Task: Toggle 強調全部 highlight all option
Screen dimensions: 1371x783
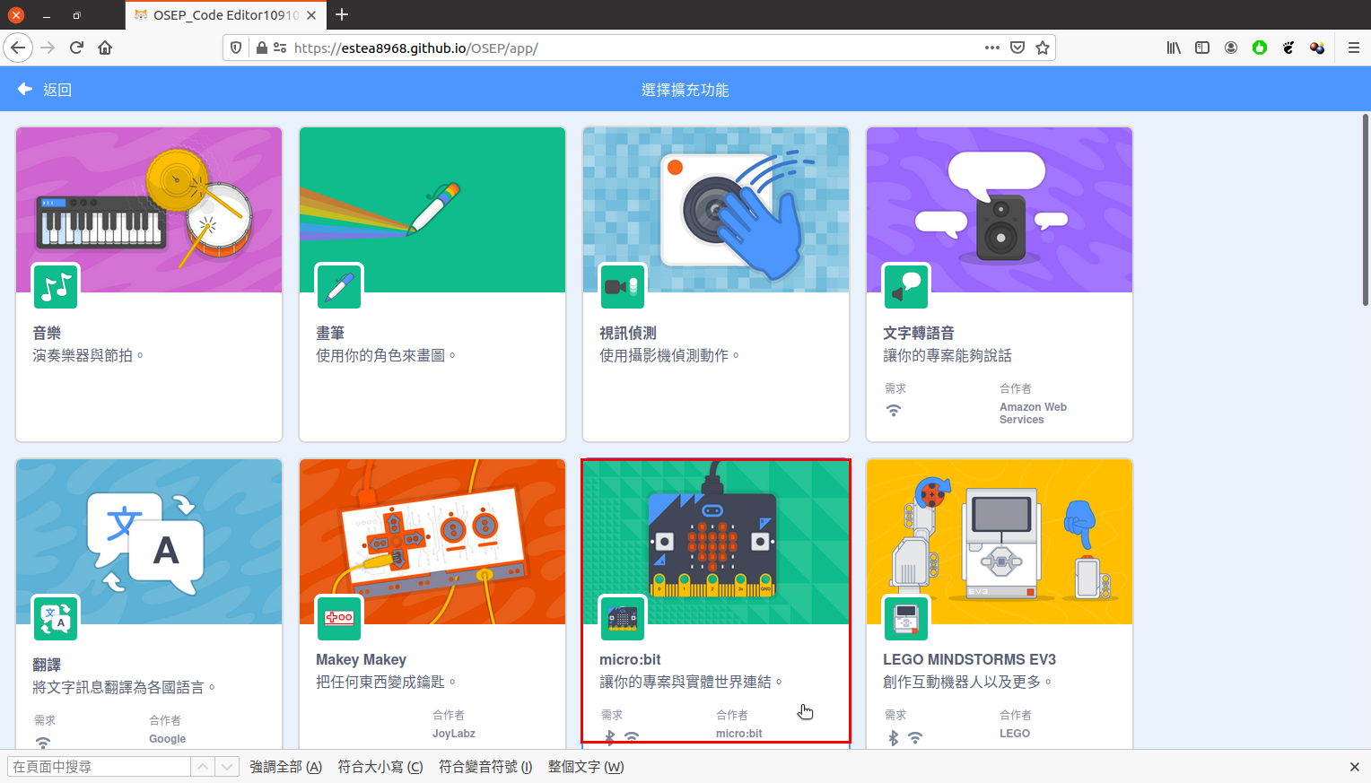Action: (x=285, y=767)
